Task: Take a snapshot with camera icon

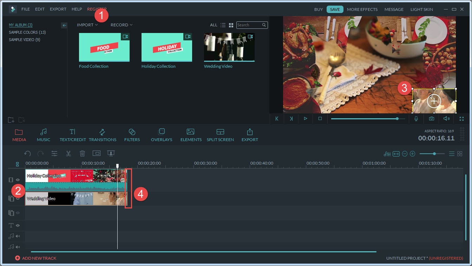Action: tap(431, 119)
